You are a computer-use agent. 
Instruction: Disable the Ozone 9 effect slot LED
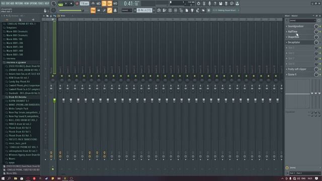click(320, 74)
